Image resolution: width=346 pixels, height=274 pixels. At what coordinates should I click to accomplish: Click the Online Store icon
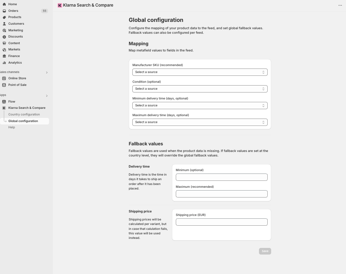click(x=4, y=78)
